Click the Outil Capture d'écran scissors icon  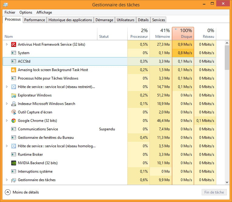[14, 112]
